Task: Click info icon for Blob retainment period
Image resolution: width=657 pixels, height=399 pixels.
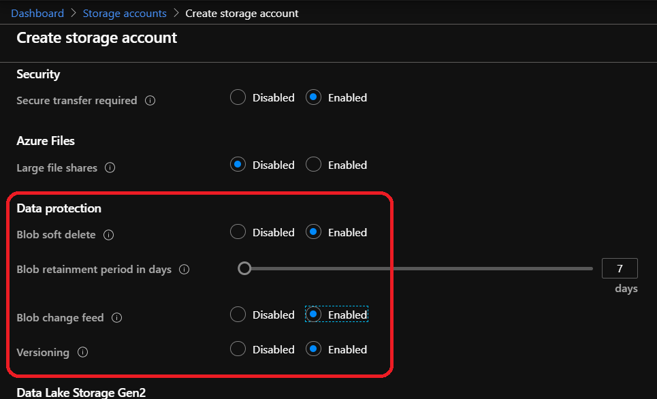Action: [184, 270]
